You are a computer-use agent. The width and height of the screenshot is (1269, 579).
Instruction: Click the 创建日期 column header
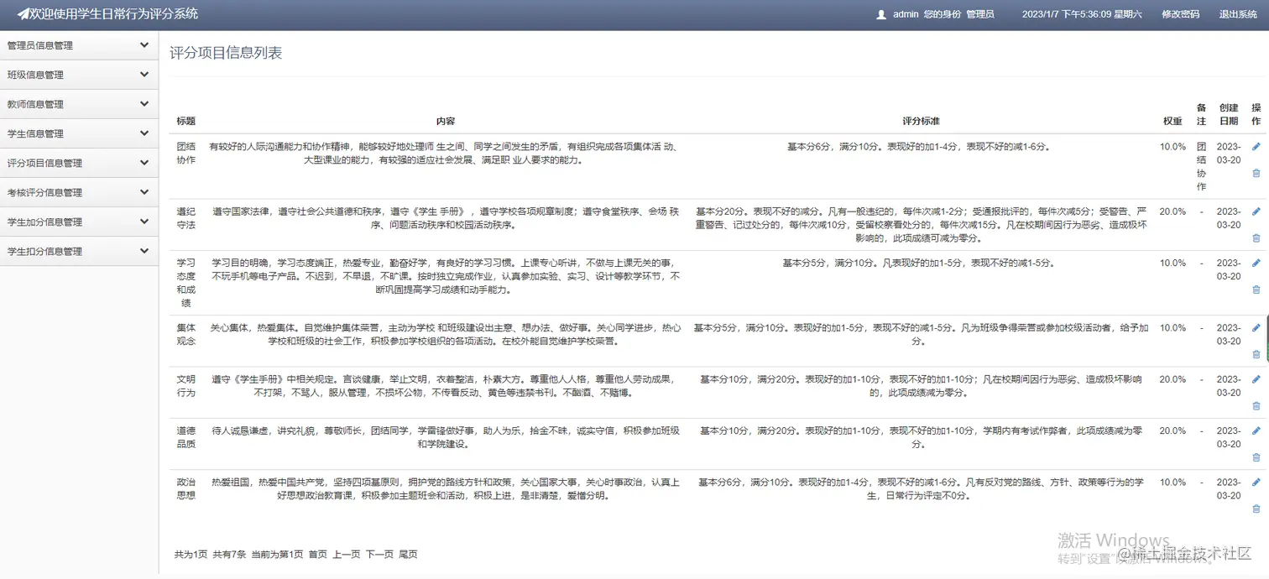coord(1229,115)
